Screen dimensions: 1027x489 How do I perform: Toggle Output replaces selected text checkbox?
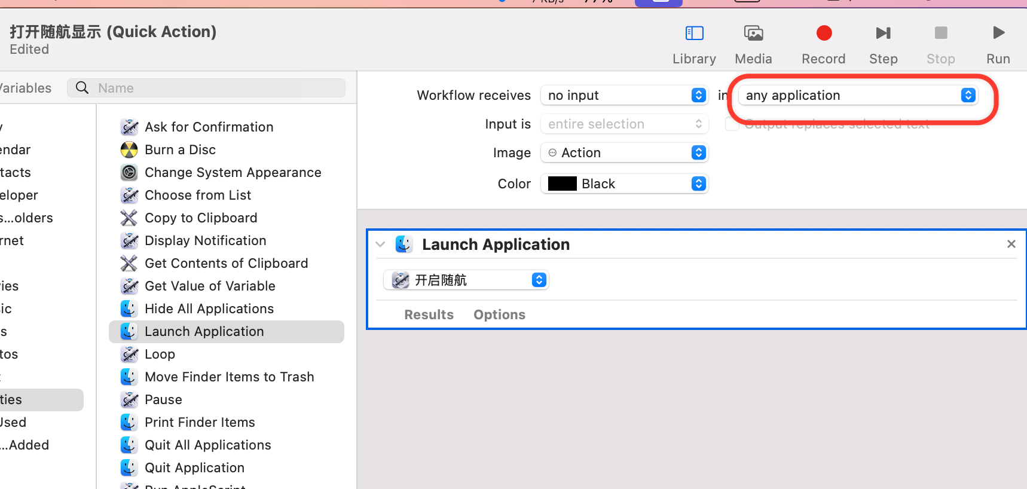pyautogui.click(x=732, y=124)
